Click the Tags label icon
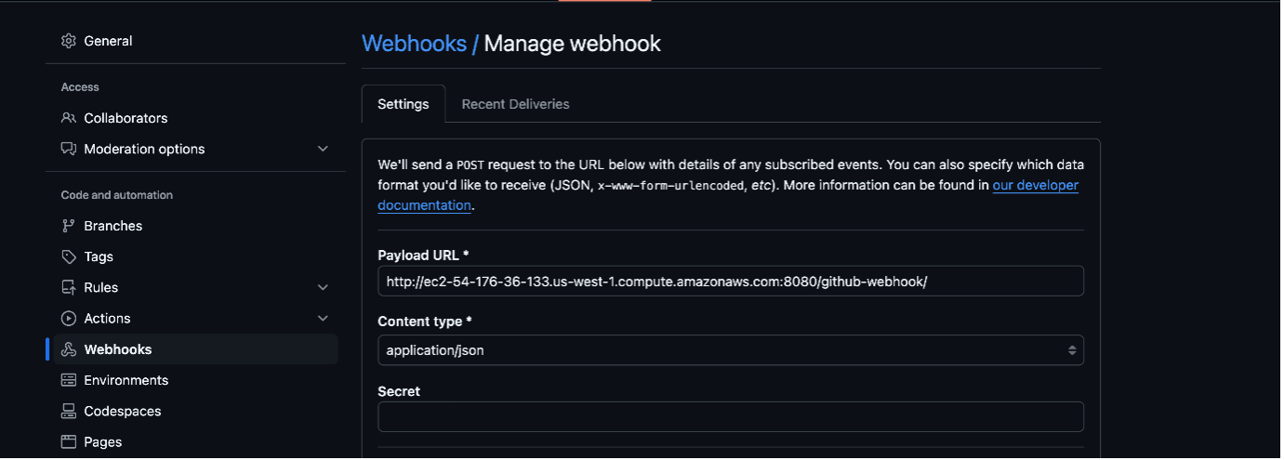The height and width of the screenshot is (460, 1284). click(68, 256)
